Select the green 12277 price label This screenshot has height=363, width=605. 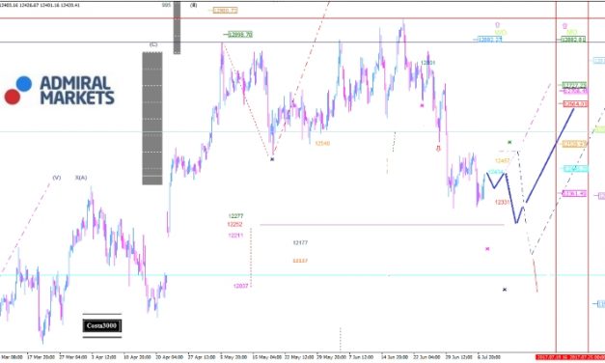point(235,216)
